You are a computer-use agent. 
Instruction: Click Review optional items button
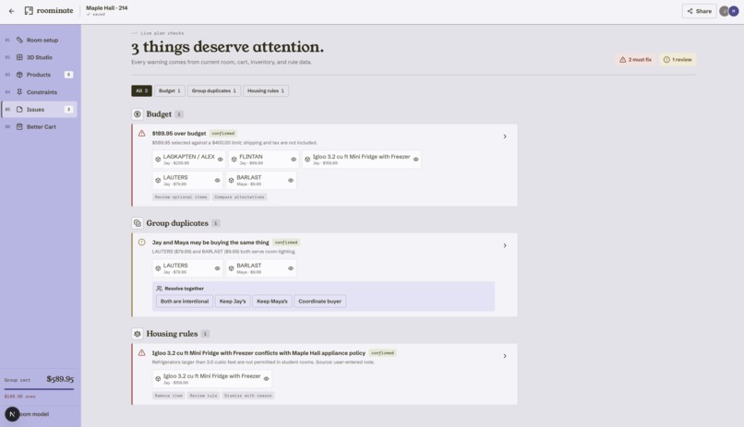(x=181, y=197)
